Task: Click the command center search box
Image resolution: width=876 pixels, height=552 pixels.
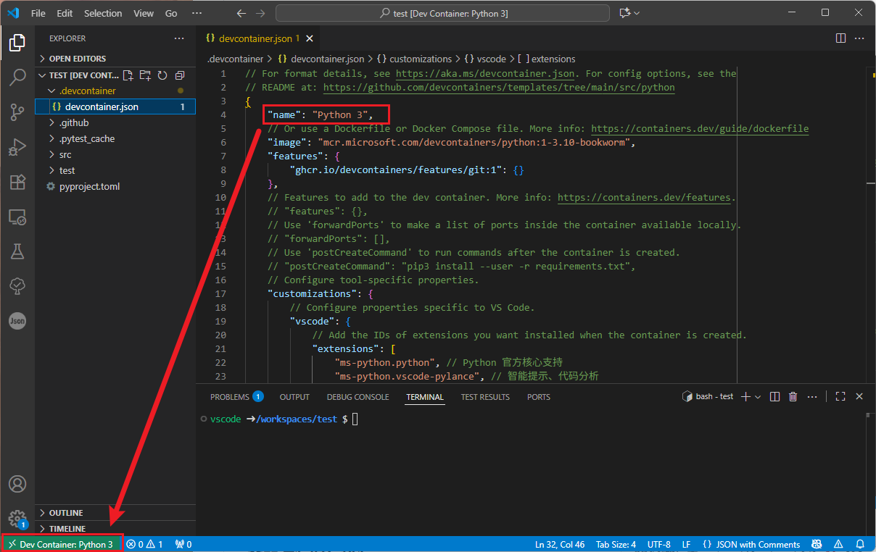Action: [x=442, y=13]
